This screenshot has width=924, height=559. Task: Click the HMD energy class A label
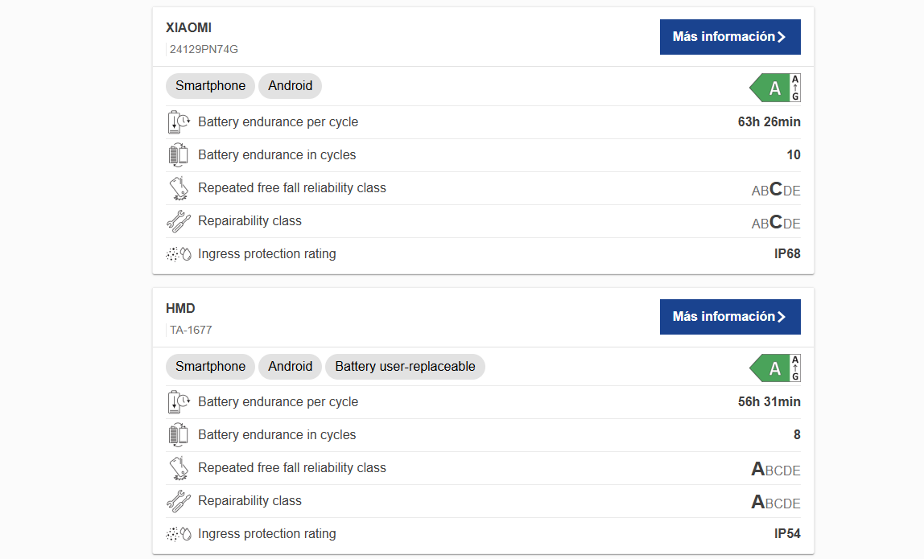point(775,368)
